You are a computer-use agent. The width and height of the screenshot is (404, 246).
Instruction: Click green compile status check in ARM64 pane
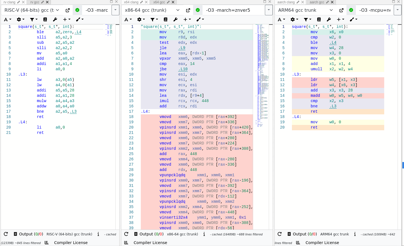click(x=351, y=10)
